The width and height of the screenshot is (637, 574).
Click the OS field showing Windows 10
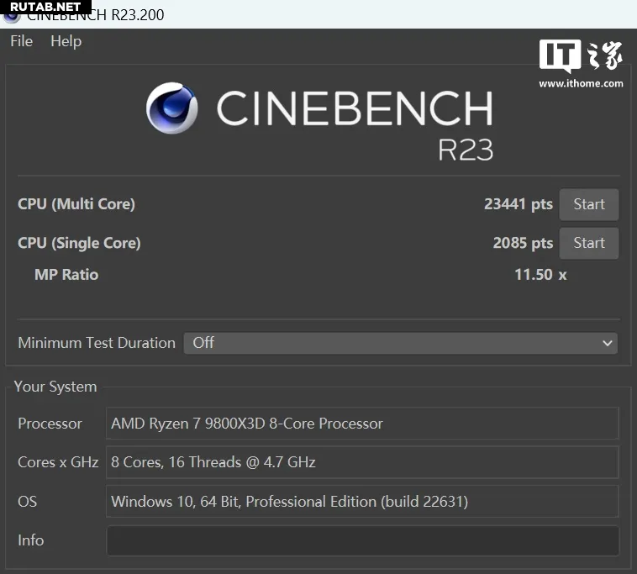click(362, 501)
